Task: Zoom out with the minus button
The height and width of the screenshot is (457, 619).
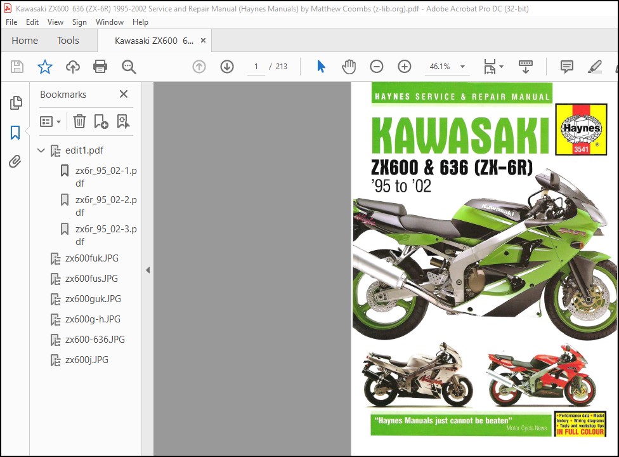Action: [377, 67]
